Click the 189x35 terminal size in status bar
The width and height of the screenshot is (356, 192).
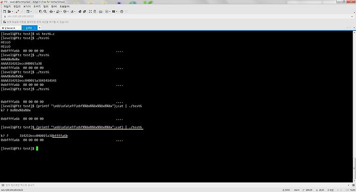[x=308, y=190]
